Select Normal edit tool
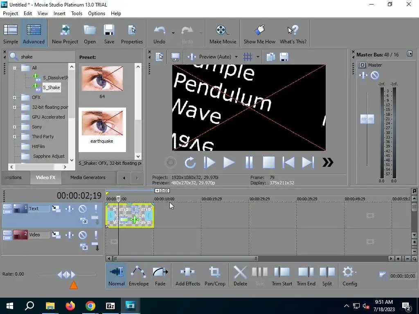419x314 pixels. (x=117, y=276)
